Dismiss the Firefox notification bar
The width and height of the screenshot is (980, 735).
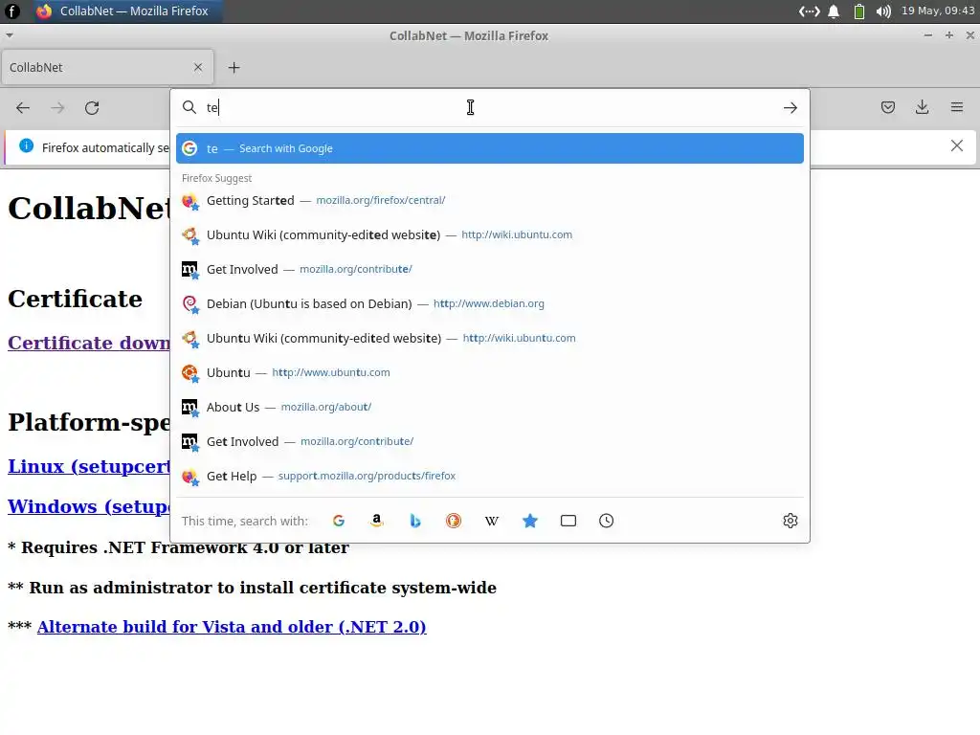pos(956,145)
